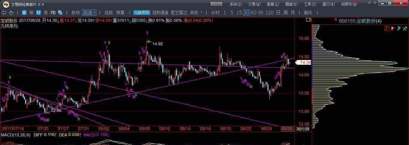Click the DIFF 0.116 value
Viewport: 409px width, 145px height.
[x=44, y=135]
